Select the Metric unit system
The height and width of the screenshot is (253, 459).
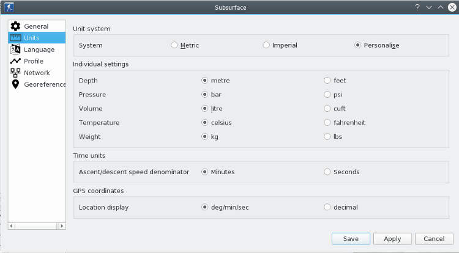tap(174, 45)
